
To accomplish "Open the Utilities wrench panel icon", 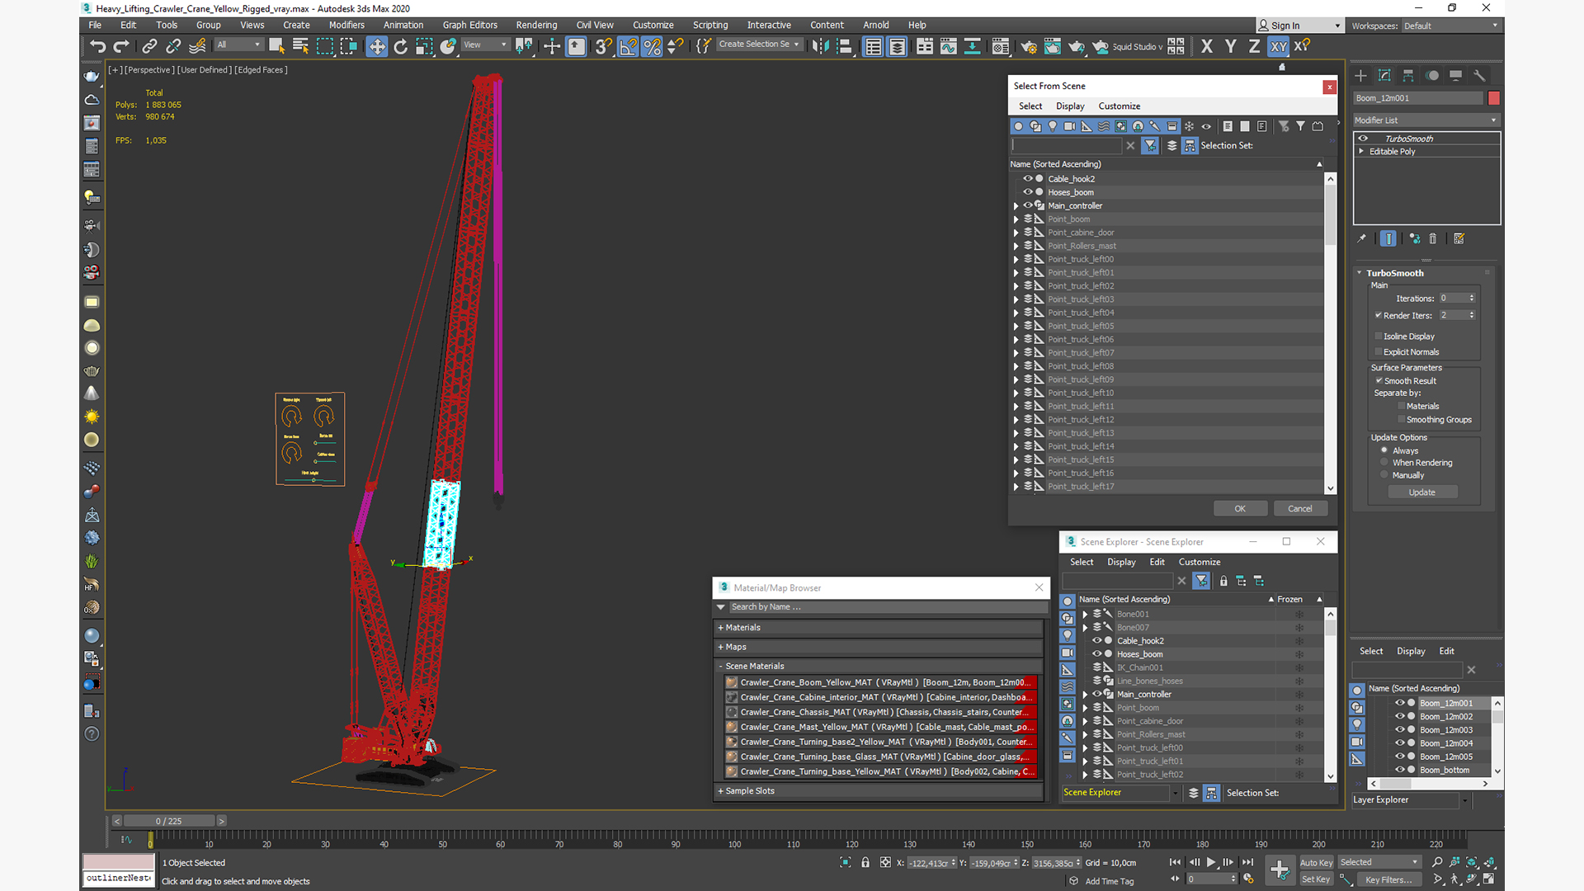I will pos(1479,75).
